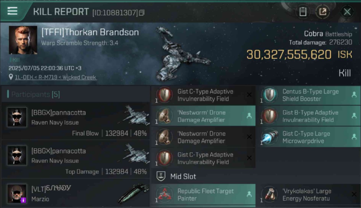Open the clipboard notes icon
Image resolution: width=361 pixels, height=208 pixels.
tap(303, 12)
